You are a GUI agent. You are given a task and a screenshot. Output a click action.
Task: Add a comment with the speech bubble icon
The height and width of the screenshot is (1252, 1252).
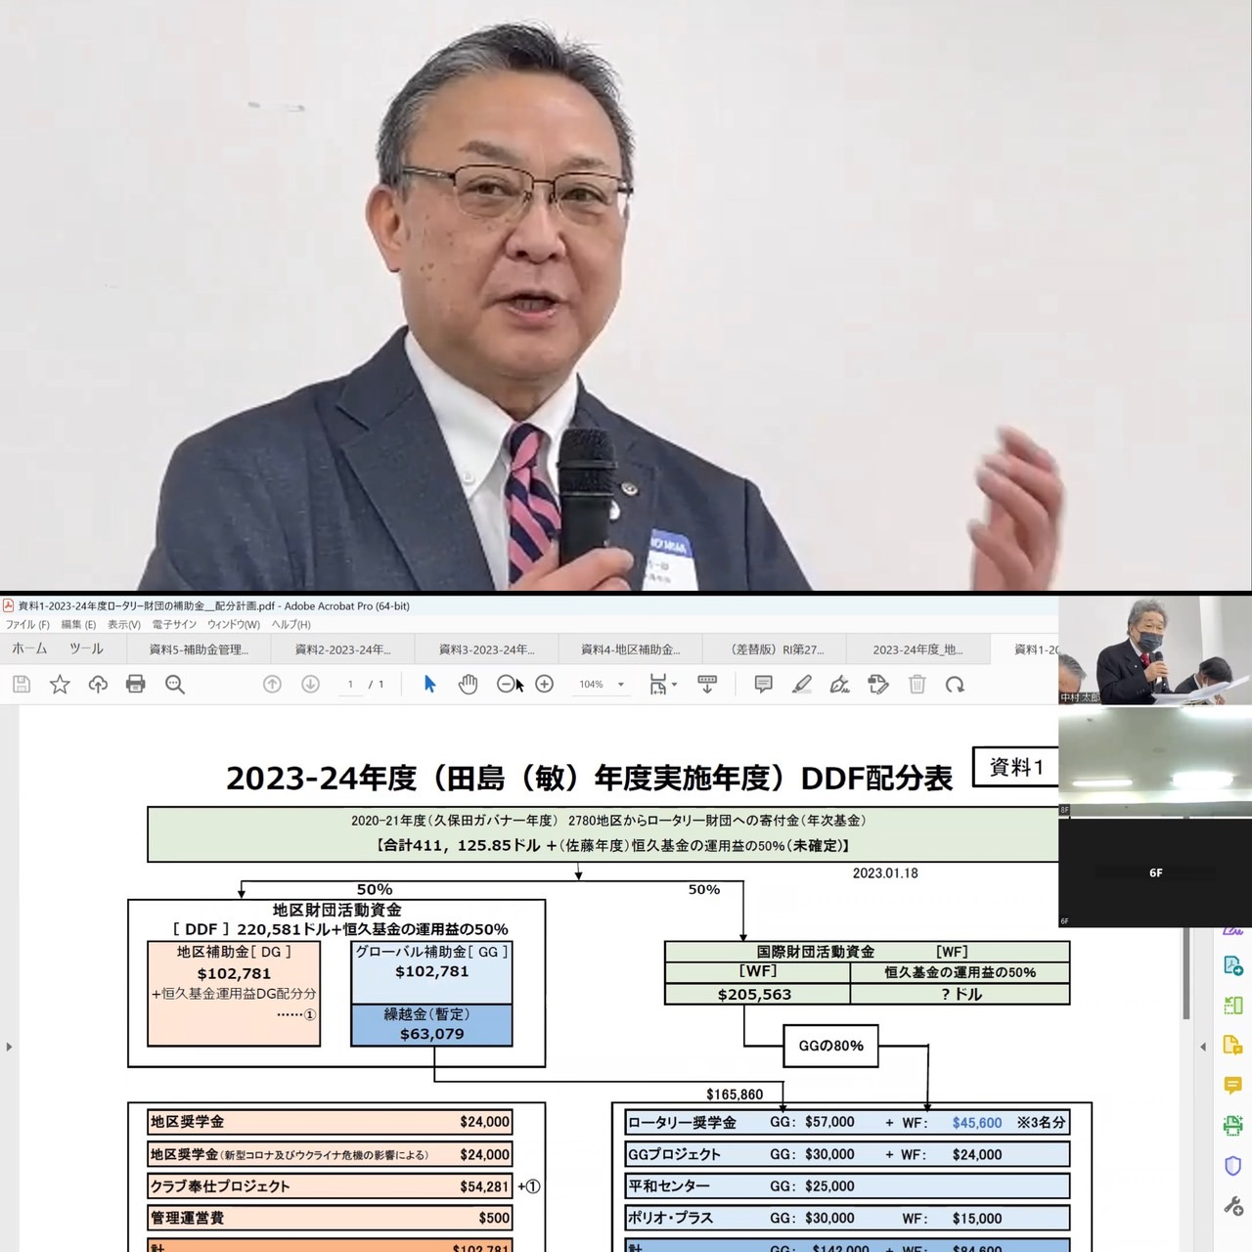764,685
